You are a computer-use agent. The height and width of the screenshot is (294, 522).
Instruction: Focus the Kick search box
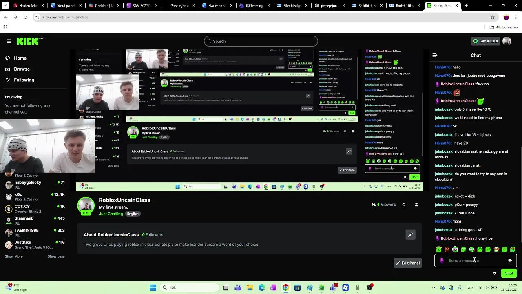pyautogui.click(x=261, y=41)
